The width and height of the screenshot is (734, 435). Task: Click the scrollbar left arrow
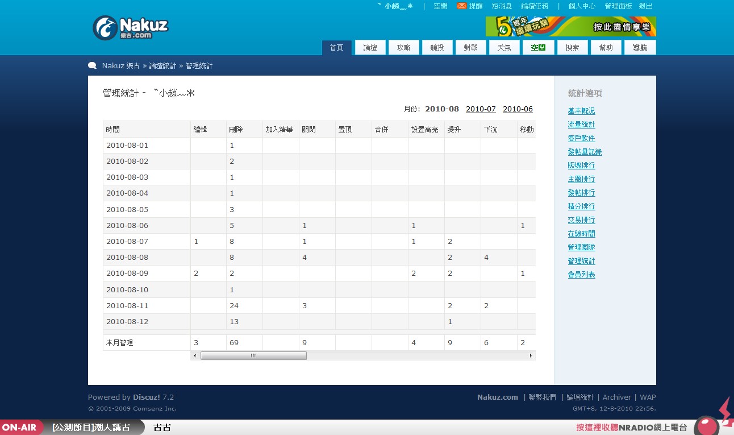click(195, 355)
